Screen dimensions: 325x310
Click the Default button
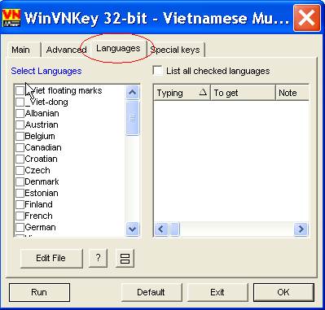tap(151, 292)
